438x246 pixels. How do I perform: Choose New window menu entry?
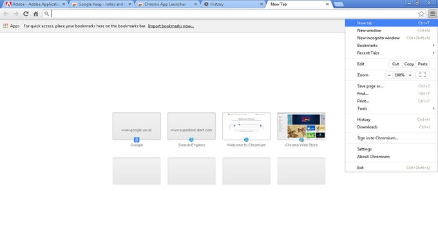(x=391, y=30)
